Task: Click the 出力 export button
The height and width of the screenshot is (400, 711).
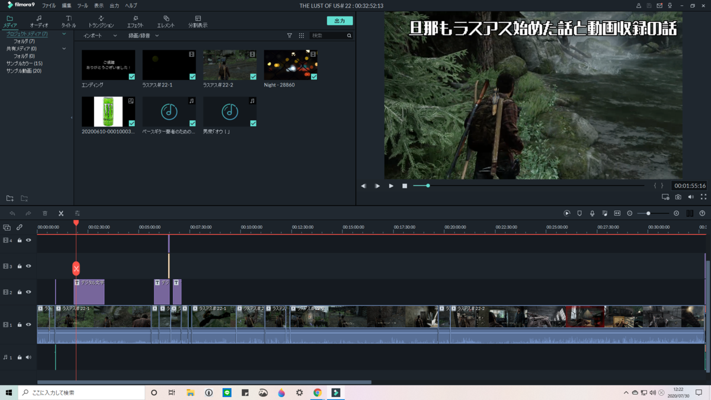Action: point(340,21)
